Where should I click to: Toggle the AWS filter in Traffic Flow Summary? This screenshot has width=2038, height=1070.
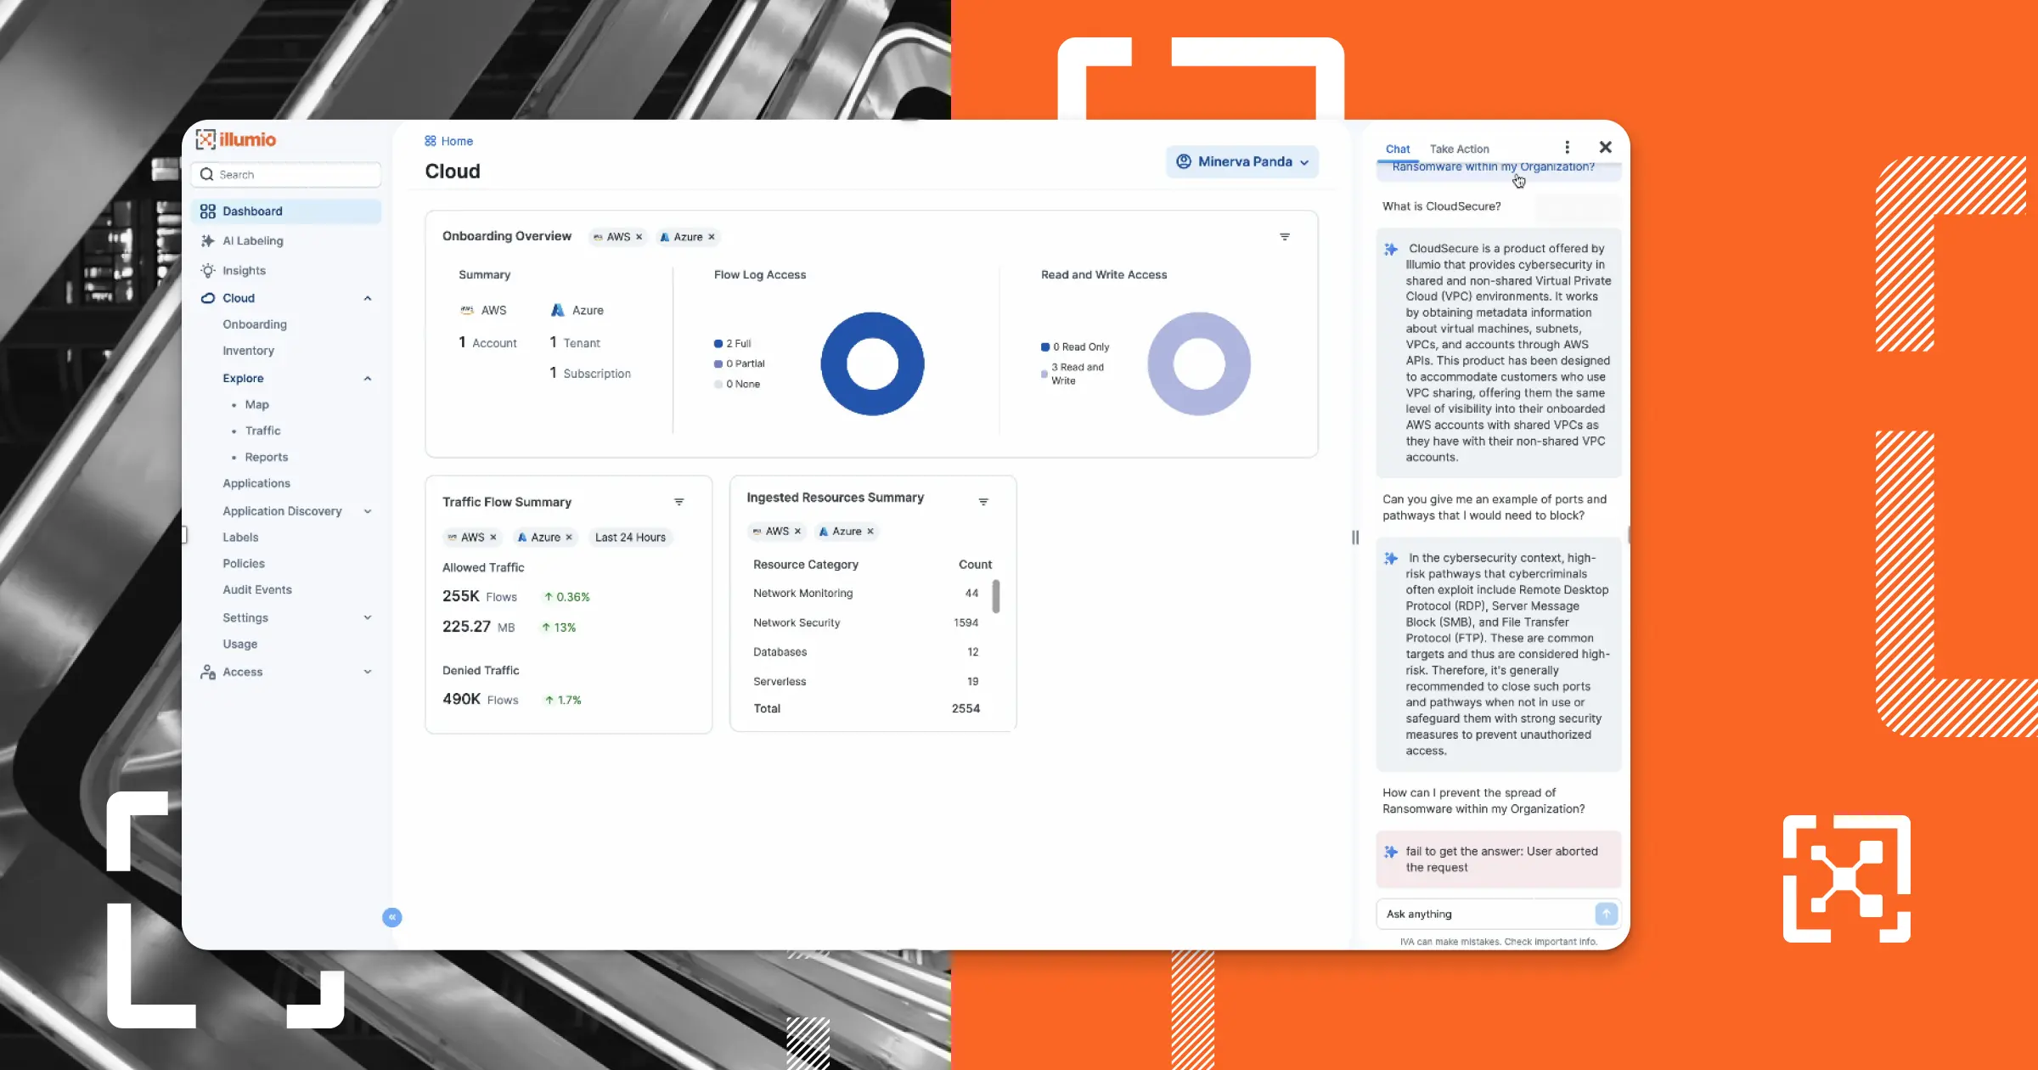click(492, 537)
